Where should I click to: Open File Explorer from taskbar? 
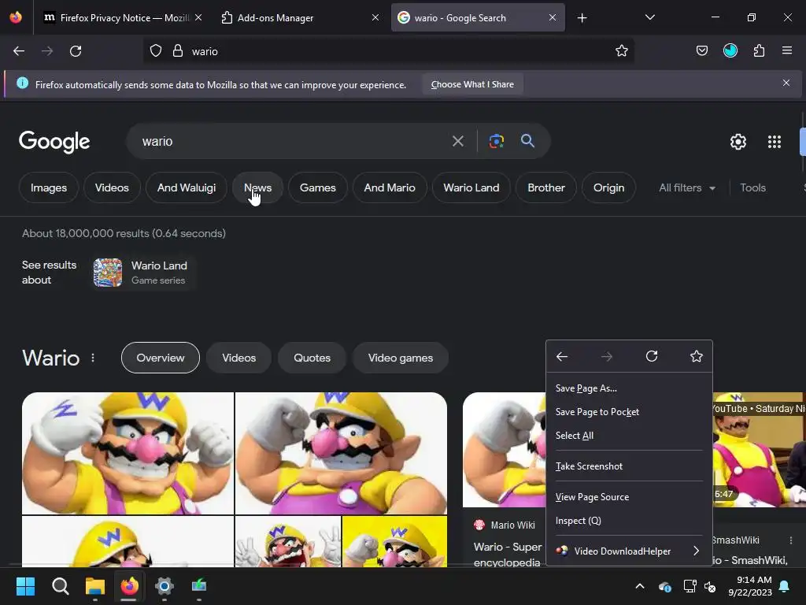(x=95, y=586)
